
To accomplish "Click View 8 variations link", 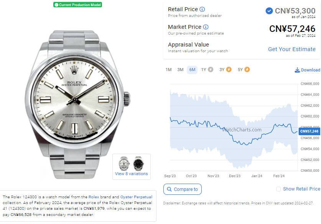I will pyautogui.click(x=132, y=174).
